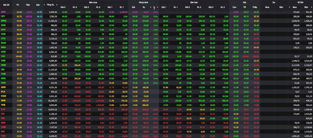Open the HPG stock ticker
313x138 pixels.
coord(3,78)
